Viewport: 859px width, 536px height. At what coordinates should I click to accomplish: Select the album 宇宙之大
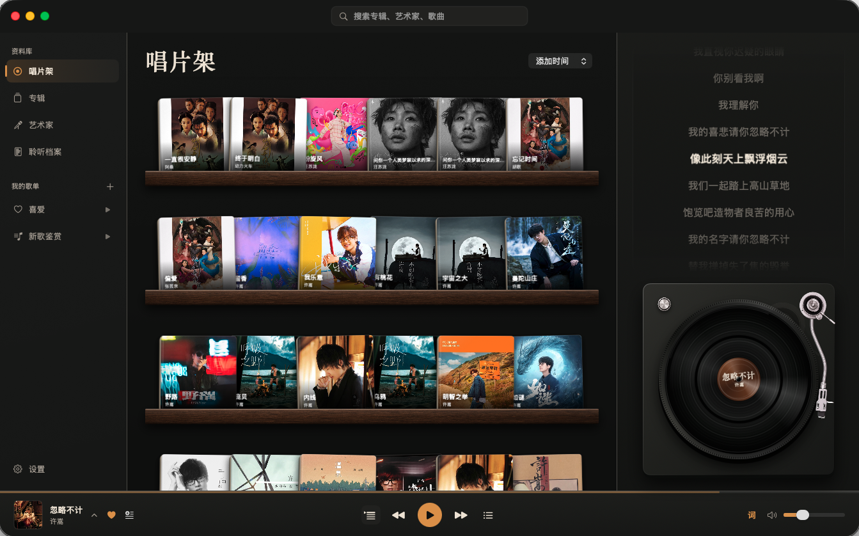(471, 253)
